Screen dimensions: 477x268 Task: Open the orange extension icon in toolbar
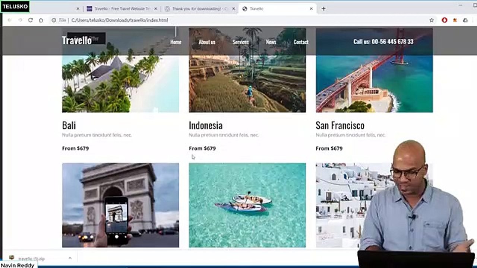pos(455,20)
